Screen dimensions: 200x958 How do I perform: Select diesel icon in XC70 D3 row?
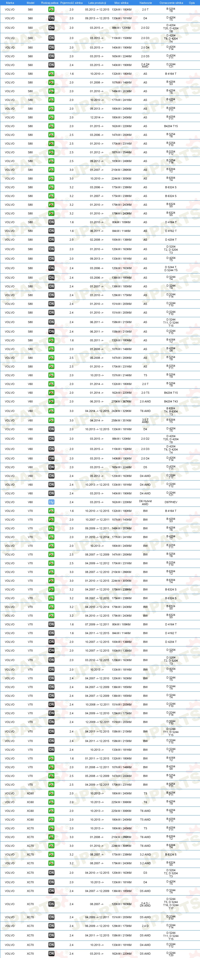pyautogui.click(x=51, y=872)
